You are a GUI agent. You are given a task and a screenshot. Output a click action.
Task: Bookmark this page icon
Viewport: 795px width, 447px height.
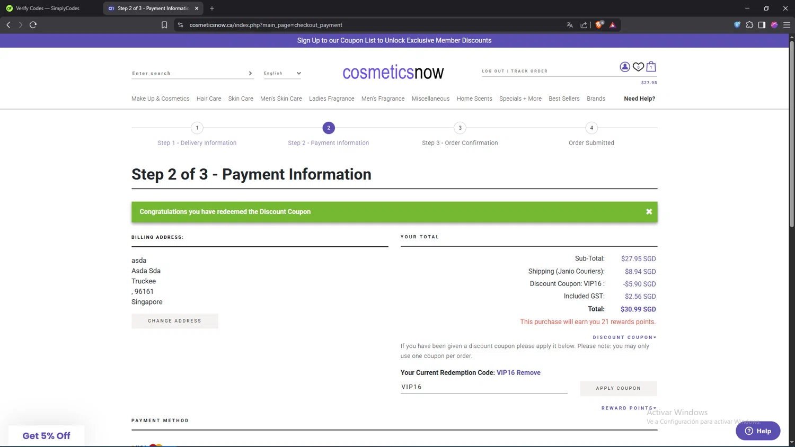point(164,25)
